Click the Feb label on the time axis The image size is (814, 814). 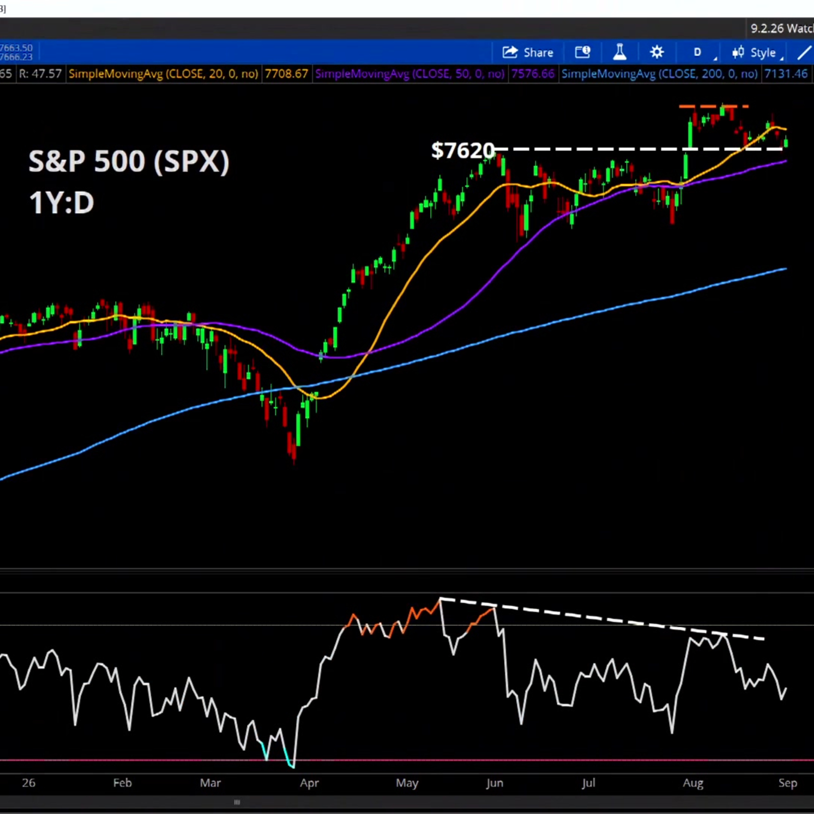coord(123,783)
